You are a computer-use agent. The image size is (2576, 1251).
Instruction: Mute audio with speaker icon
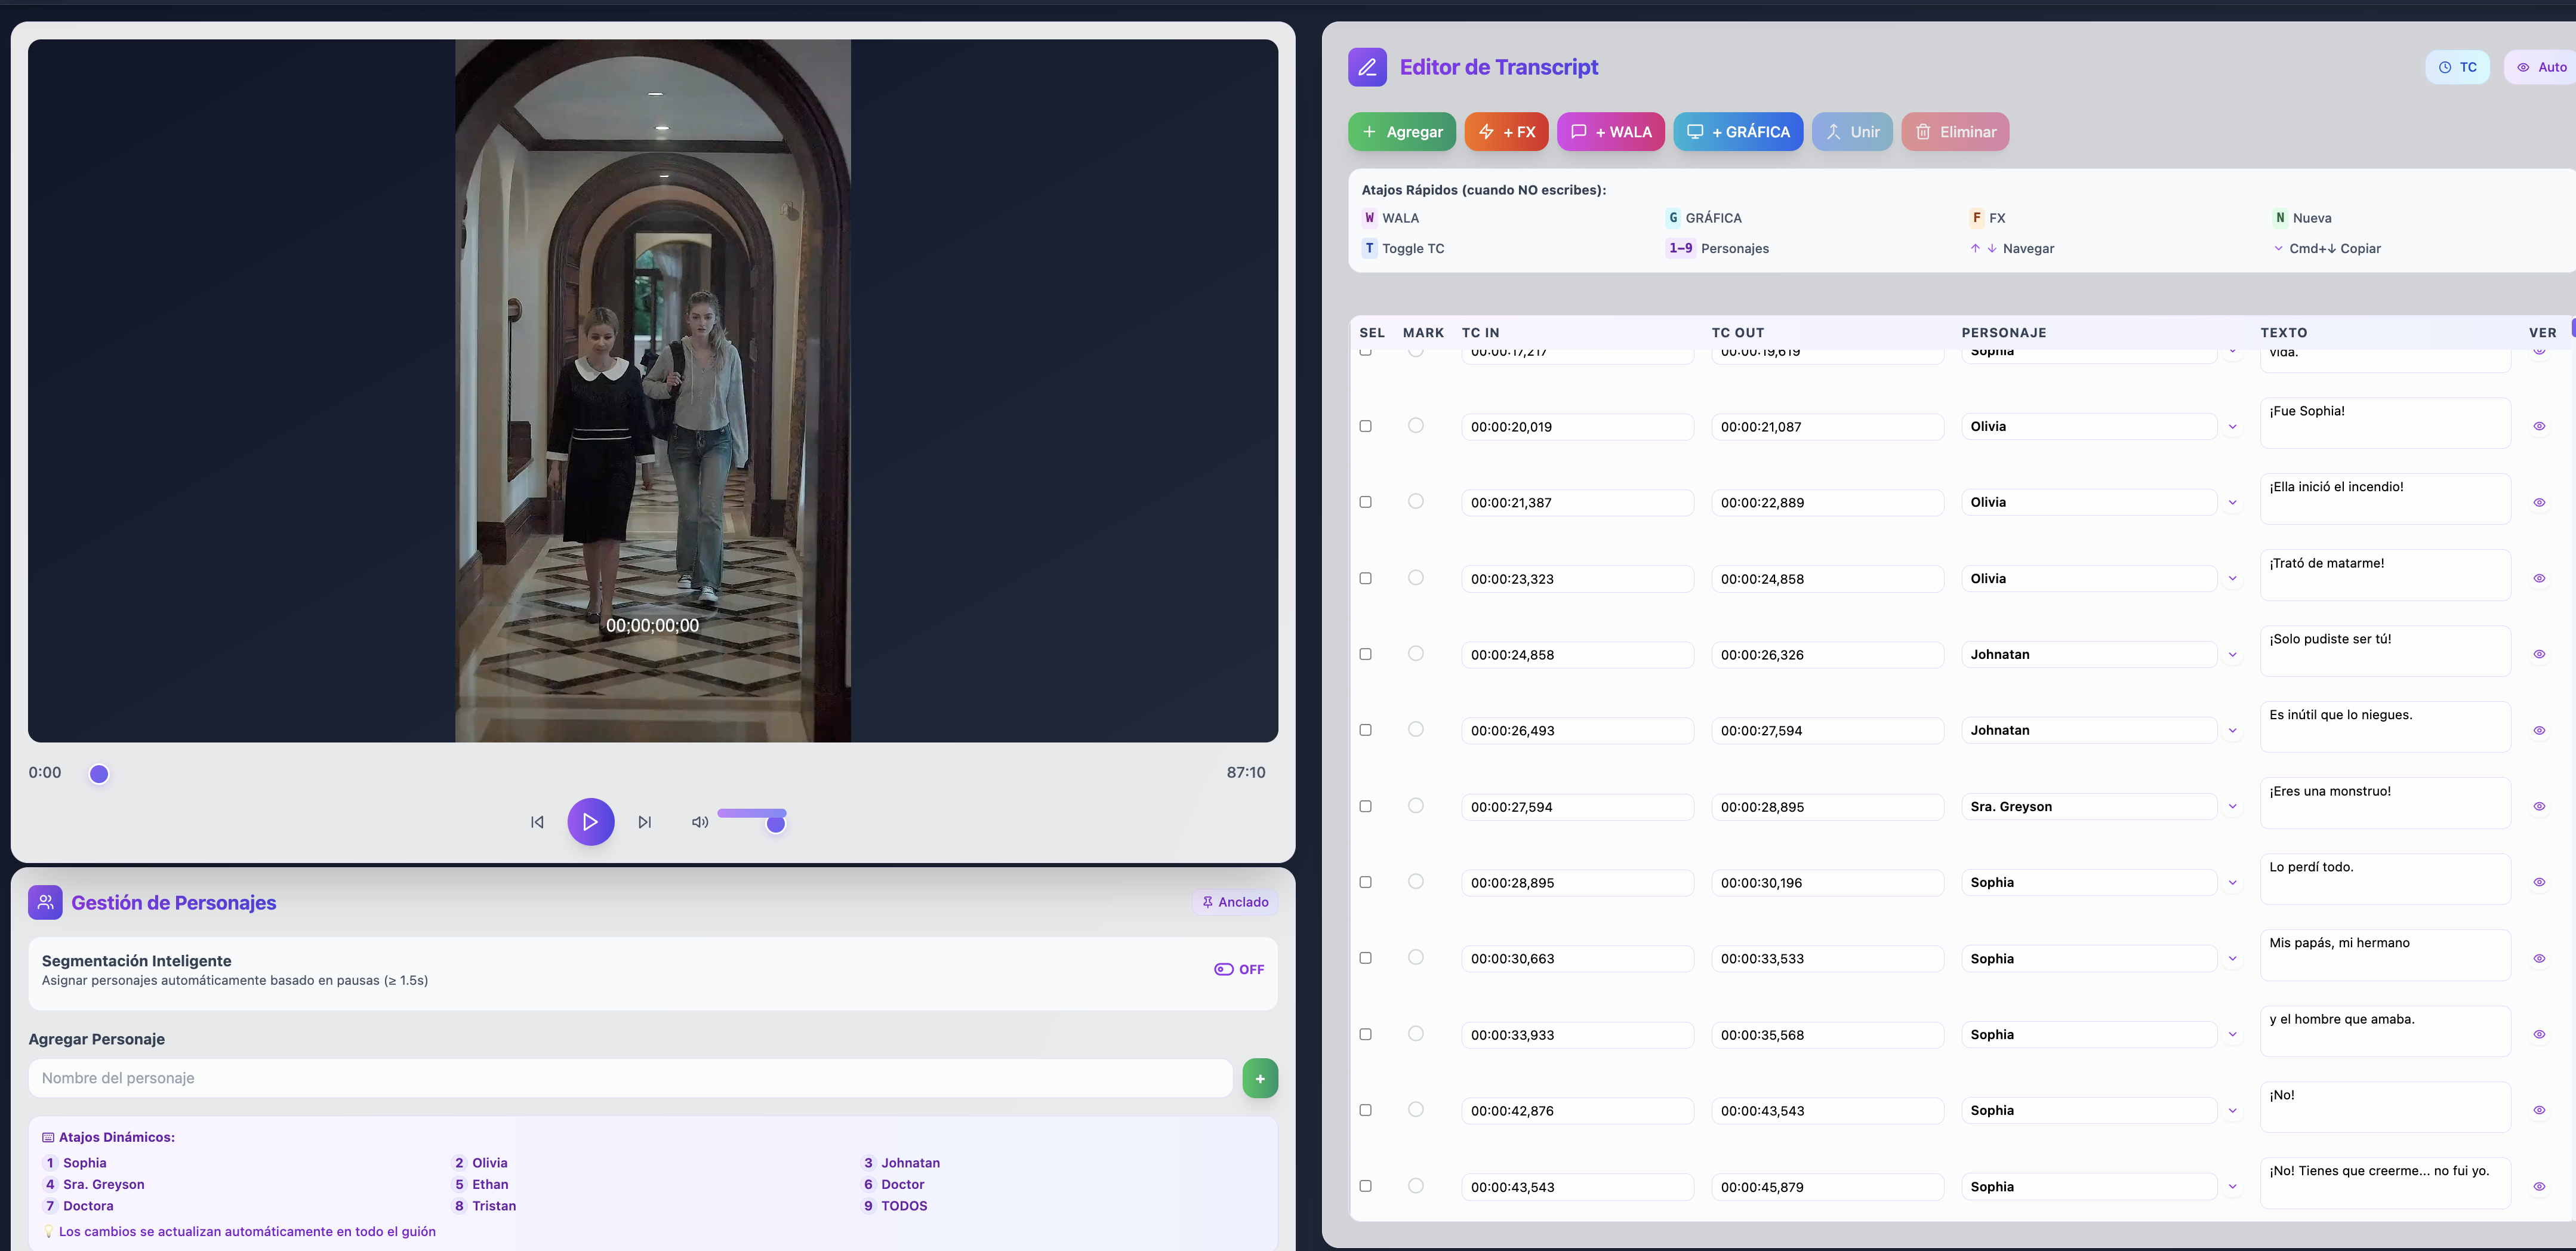pos(700,822)
